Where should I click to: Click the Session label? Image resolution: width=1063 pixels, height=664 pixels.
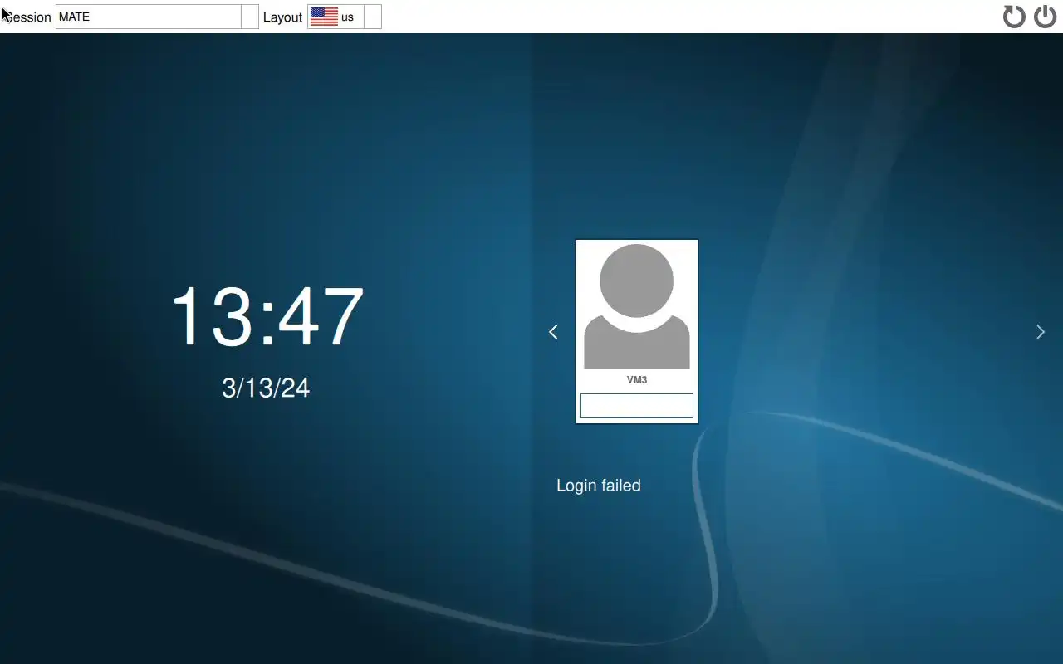tap(27, 17)
